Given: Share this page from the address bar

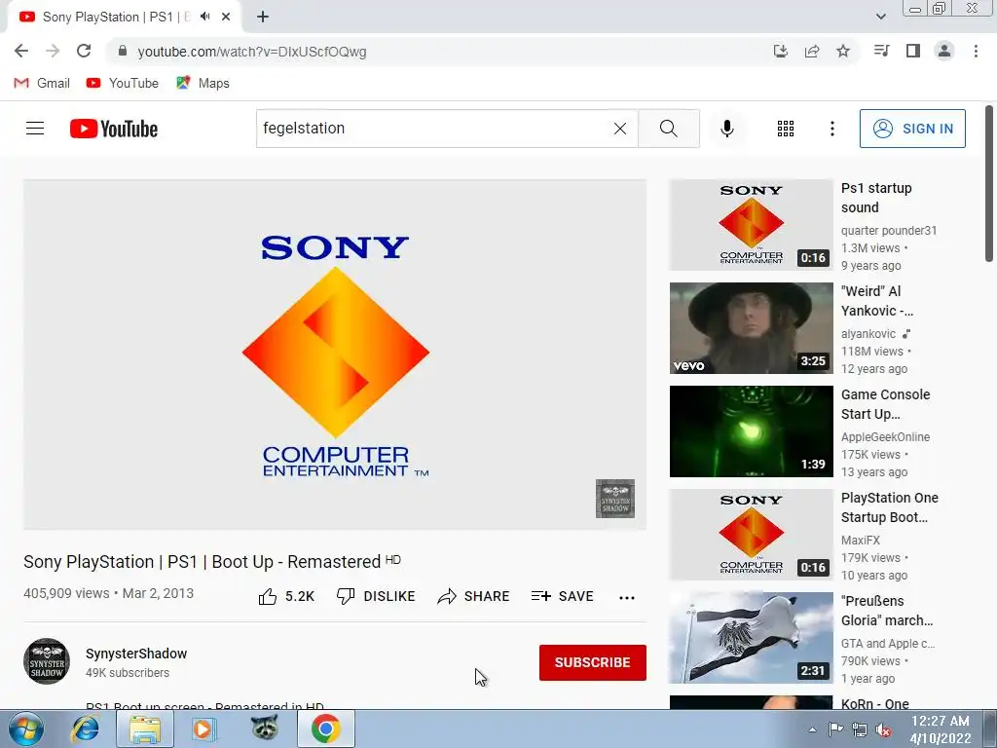Looking at the screenshot, I should point(812,51).
